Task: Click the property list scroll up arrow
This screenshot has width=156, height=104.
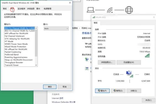Action: point(36,28)
